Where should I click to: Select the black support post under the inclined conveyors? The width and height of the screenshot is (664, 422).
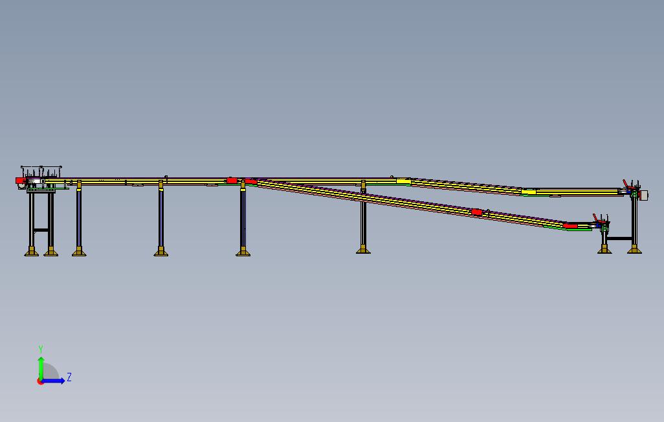pyautogui.click(x=363, y=223)
